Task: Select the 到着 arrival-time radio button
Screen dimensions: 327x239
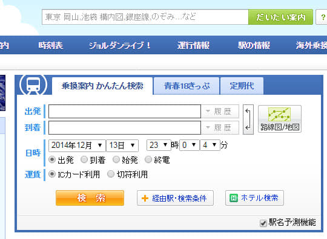Action: click(x=84, y=159)
